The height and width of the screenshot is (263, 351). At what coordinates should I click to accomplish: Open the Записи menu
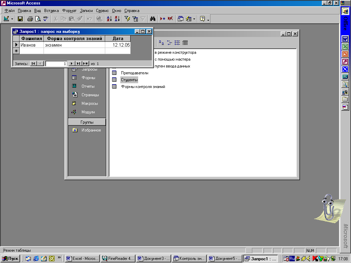86,11
